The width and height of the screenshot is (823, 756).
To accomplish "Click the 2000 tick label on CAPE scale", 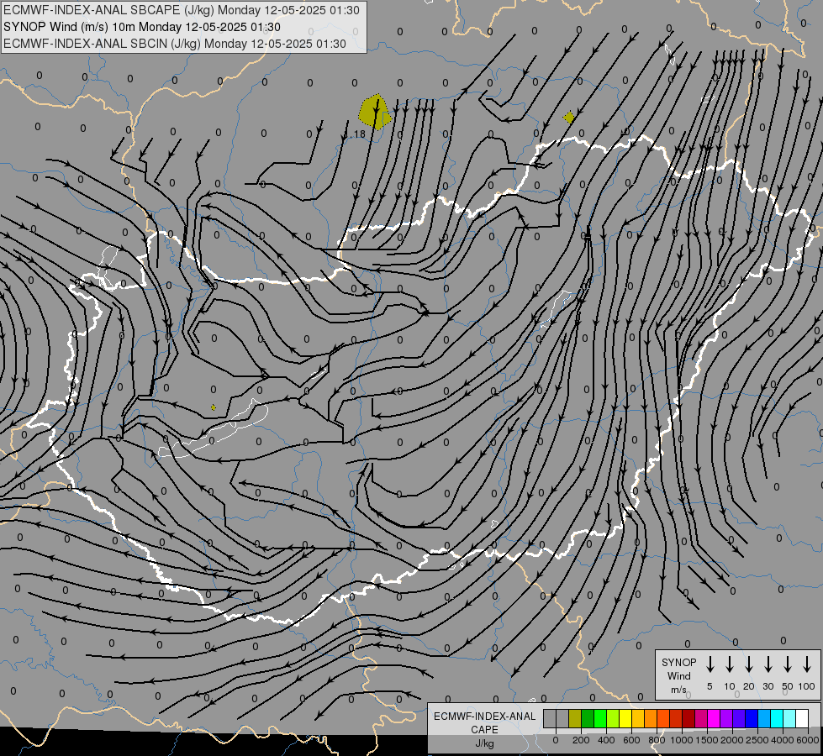I will [732, 740].
